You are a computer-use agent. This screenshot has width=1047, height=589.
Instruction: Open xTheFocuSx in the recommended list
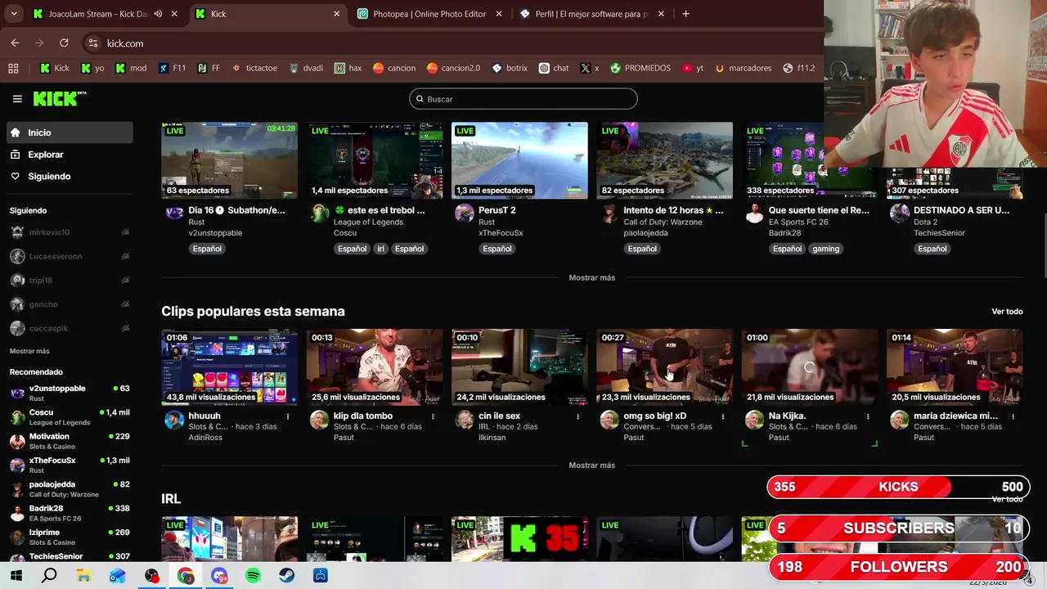coord(70,465)
